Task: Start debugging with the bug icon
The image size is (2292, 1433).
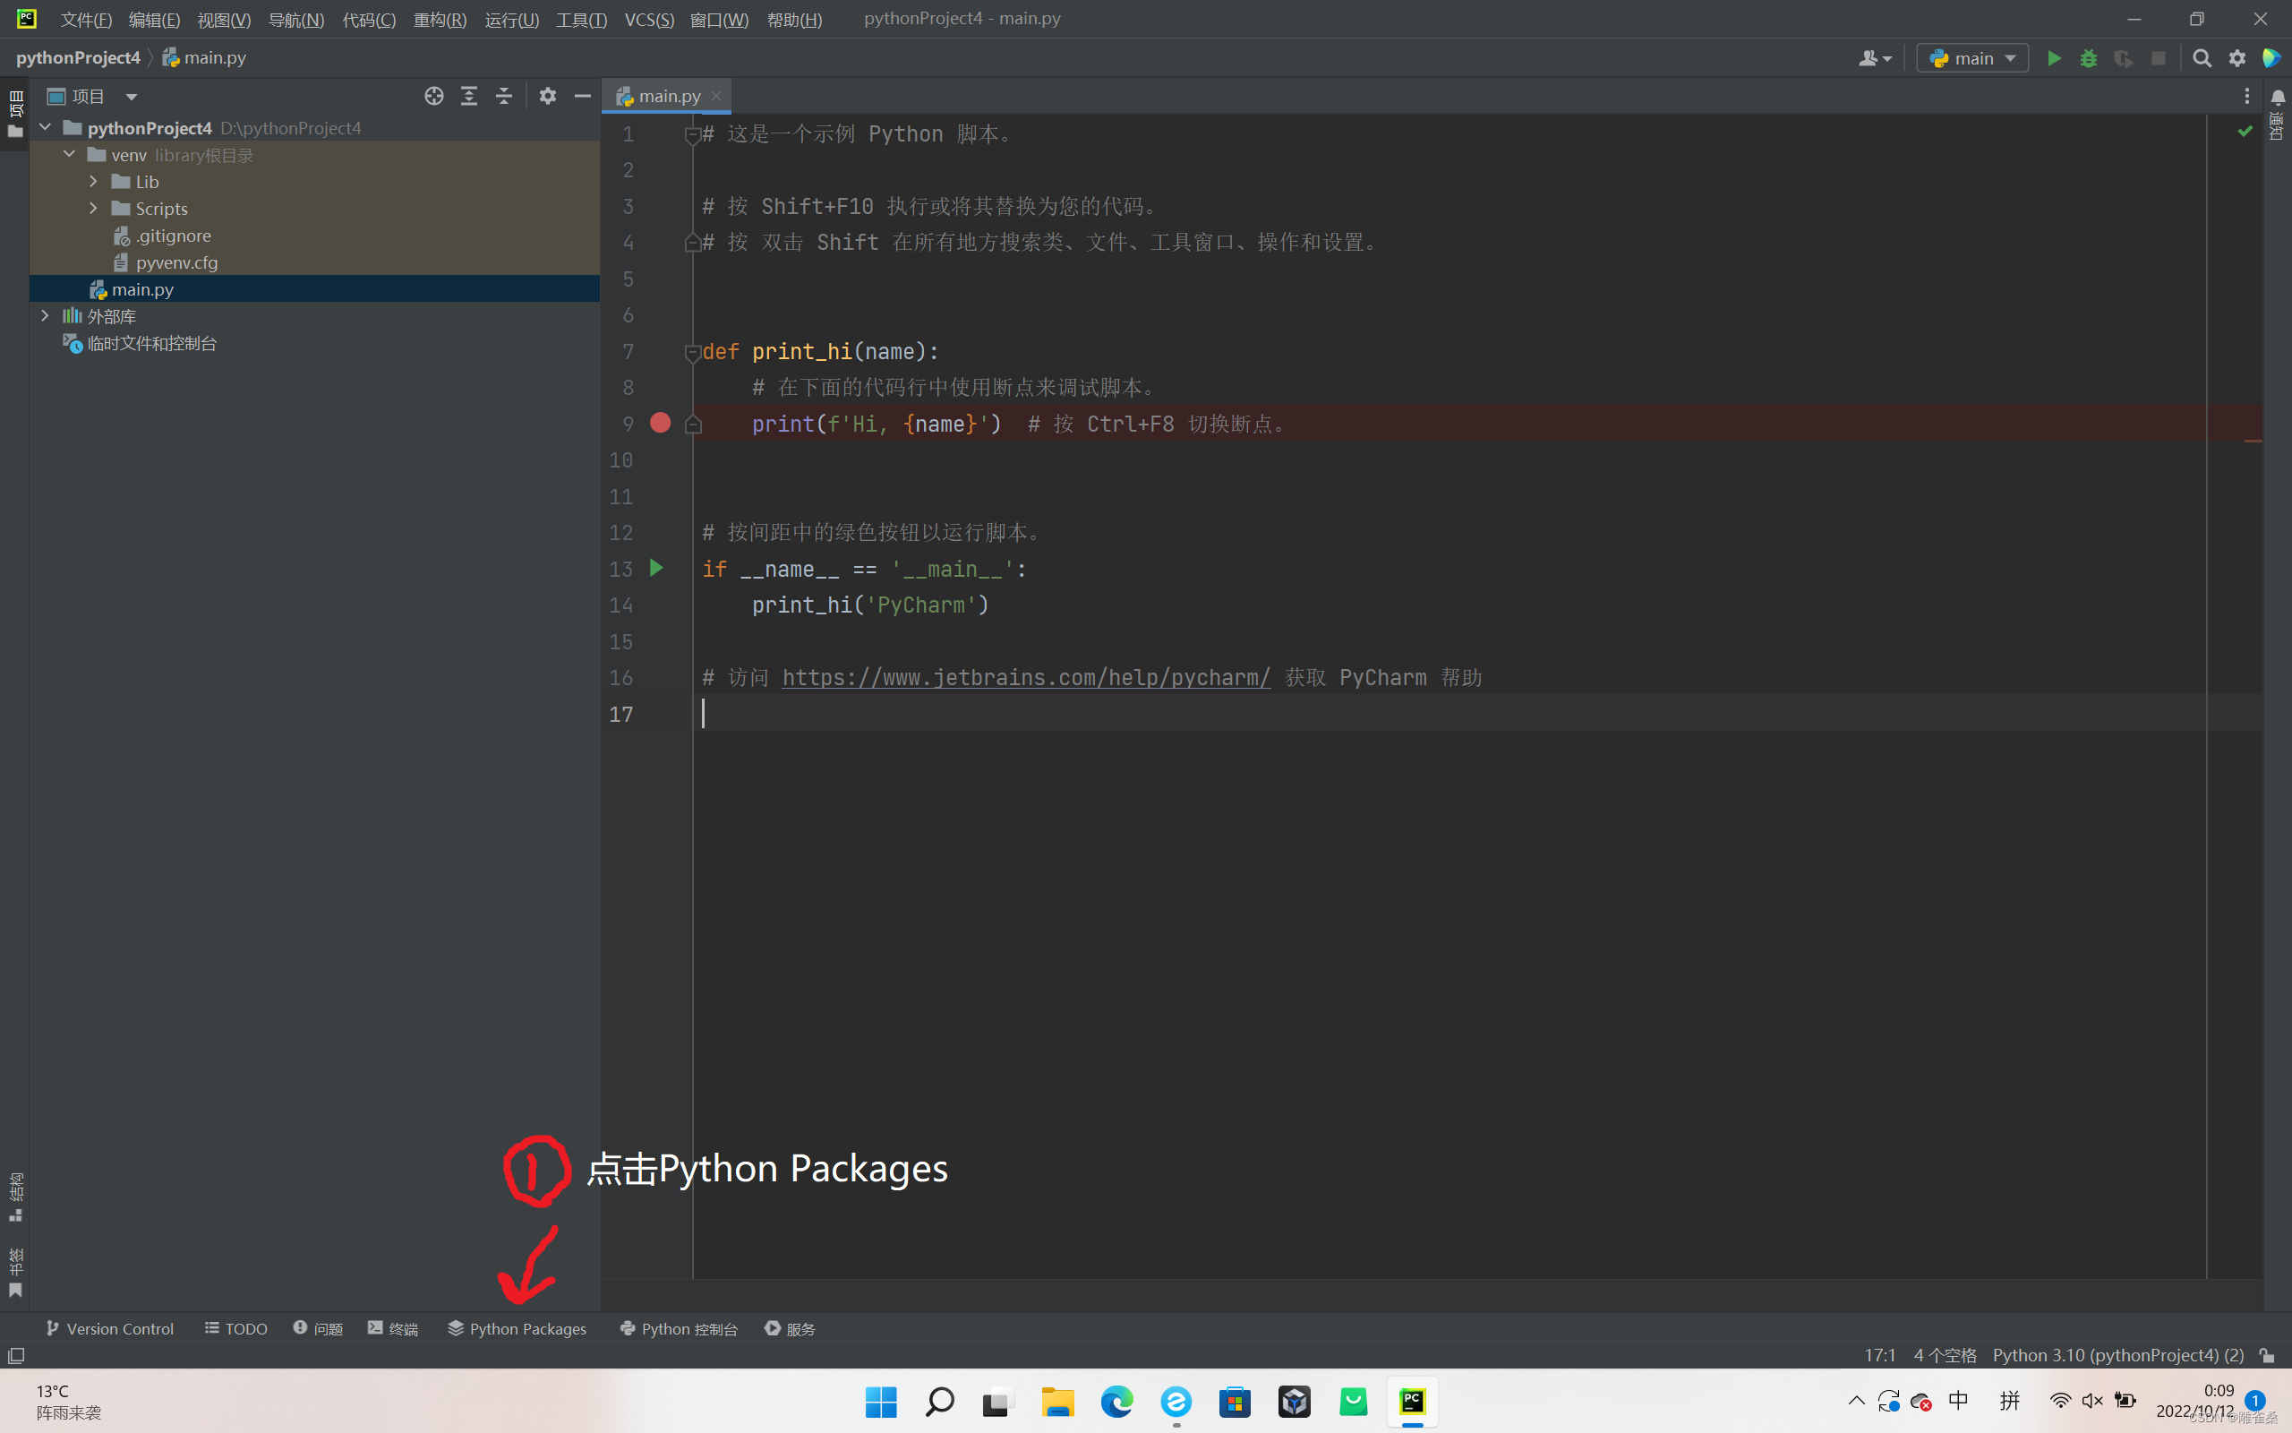Action: 2089,58
